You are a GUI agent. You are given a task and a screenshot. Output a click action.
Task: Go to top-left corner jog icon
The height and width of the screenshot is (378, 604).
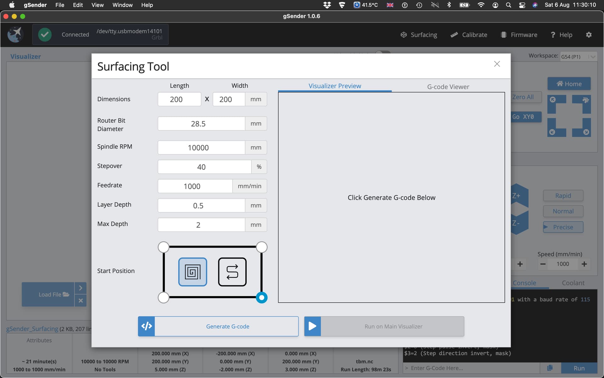coord(556,104)
